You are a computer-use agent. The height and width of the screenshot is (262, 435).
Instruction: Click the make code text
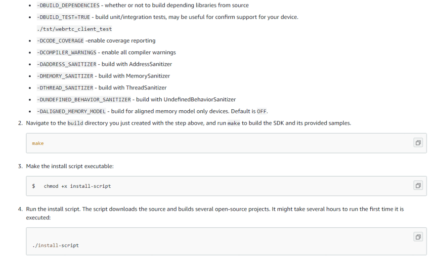(38, 143)
